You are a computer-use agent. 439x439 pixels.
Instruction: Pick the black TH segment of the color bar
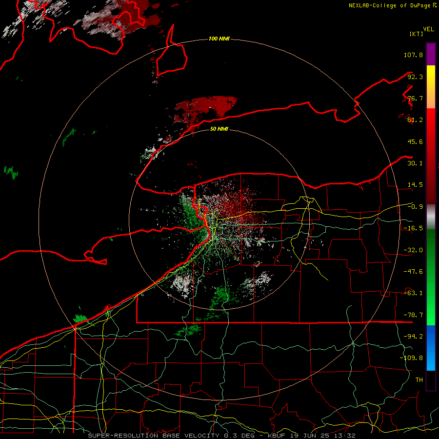[431, 380]
